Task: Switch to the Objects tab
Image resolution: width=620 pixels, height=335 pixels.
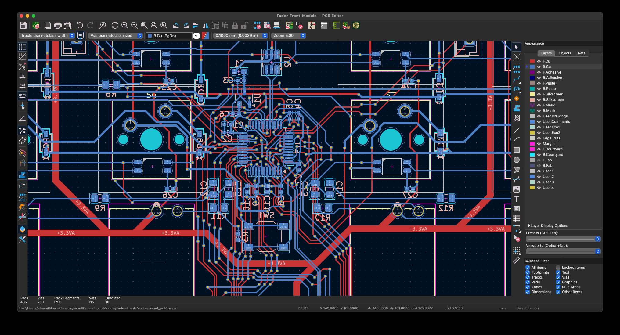Action: pyautogui.click(x=564, y=53)
